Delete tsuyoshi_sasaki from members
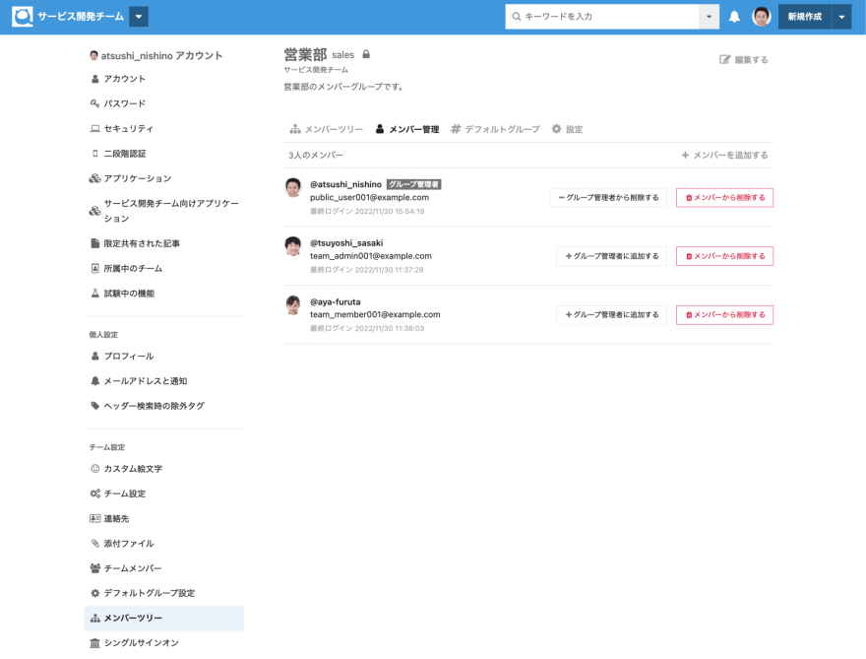This screenshot has height=659, width=866. (724, 256)
